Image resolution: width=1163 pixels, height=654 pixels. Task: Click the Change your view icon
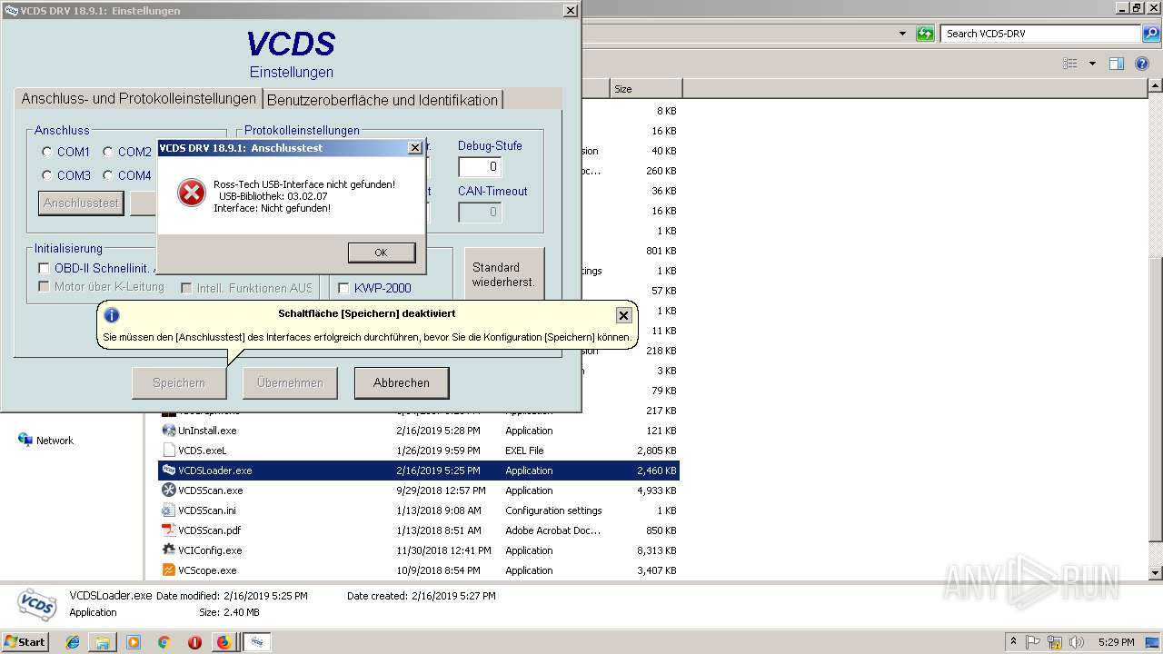click(x=1070, y=64)
